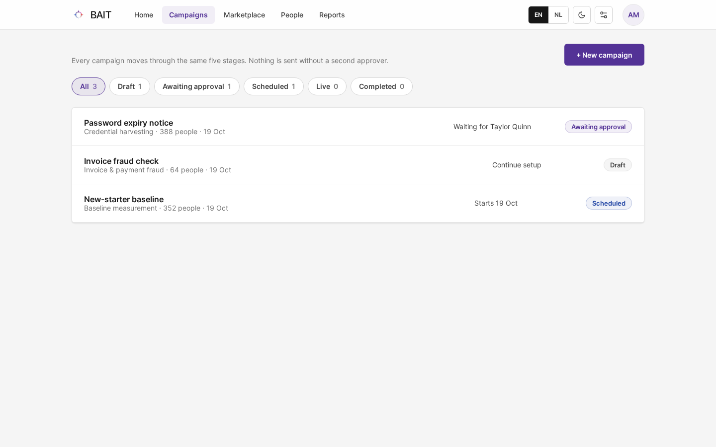The width and height of the screenshot is (716, 447).
Task: Click the BAIT logo icon
Action: 79,14
